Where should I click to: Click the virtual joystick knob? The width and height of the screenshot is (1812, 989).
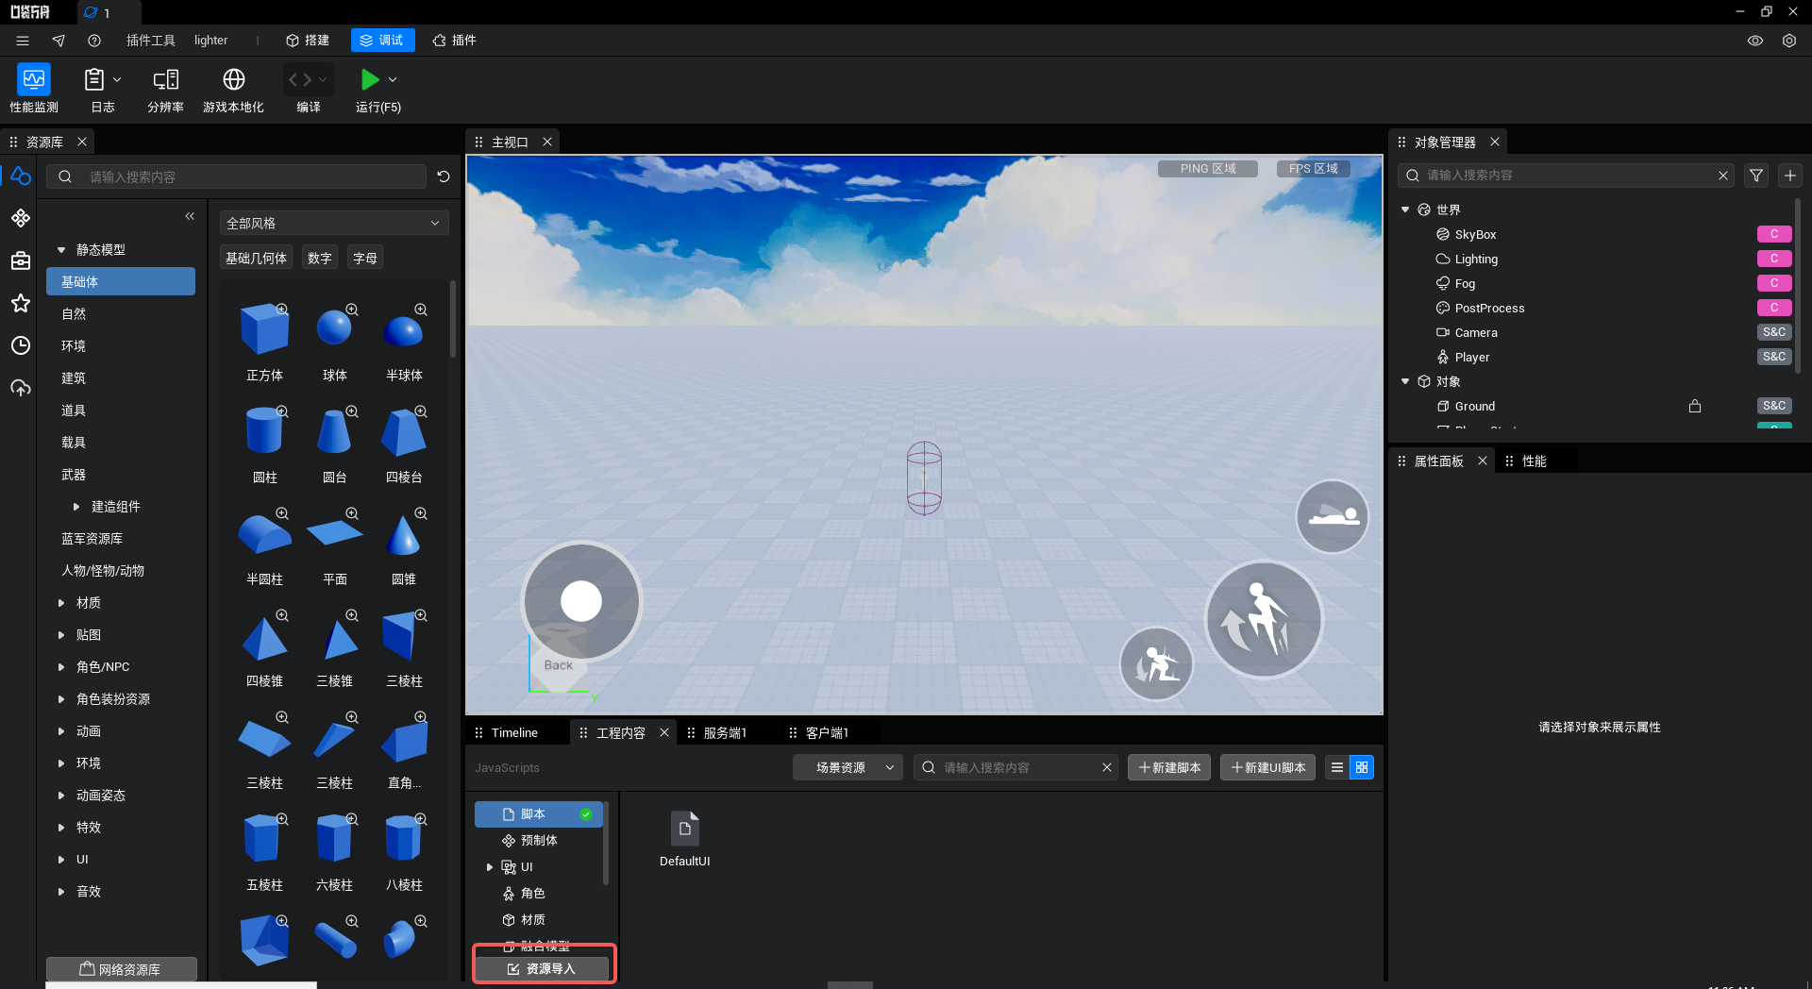click(x=581, y=601)
